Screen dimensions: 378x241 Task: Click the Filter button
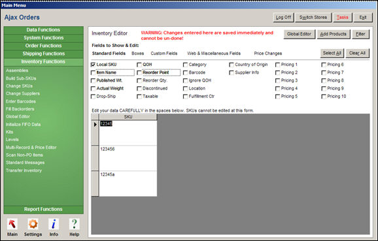[x=360, y=34]
